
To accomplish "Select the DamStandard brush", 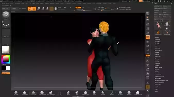I will pos(42,93).
